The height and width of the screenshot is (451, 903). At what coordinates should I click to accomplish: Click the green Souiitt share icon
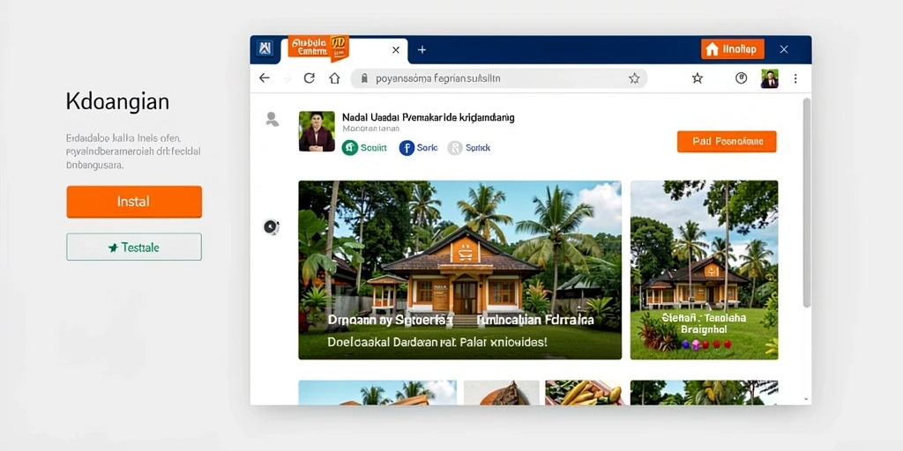click(x=349, y=148)
